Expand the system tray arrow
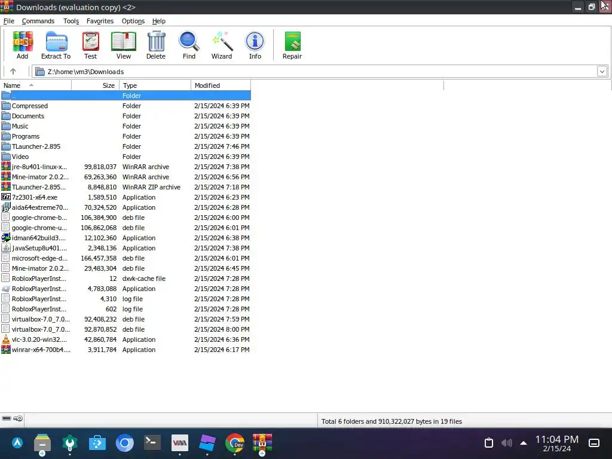 point(524,443)
